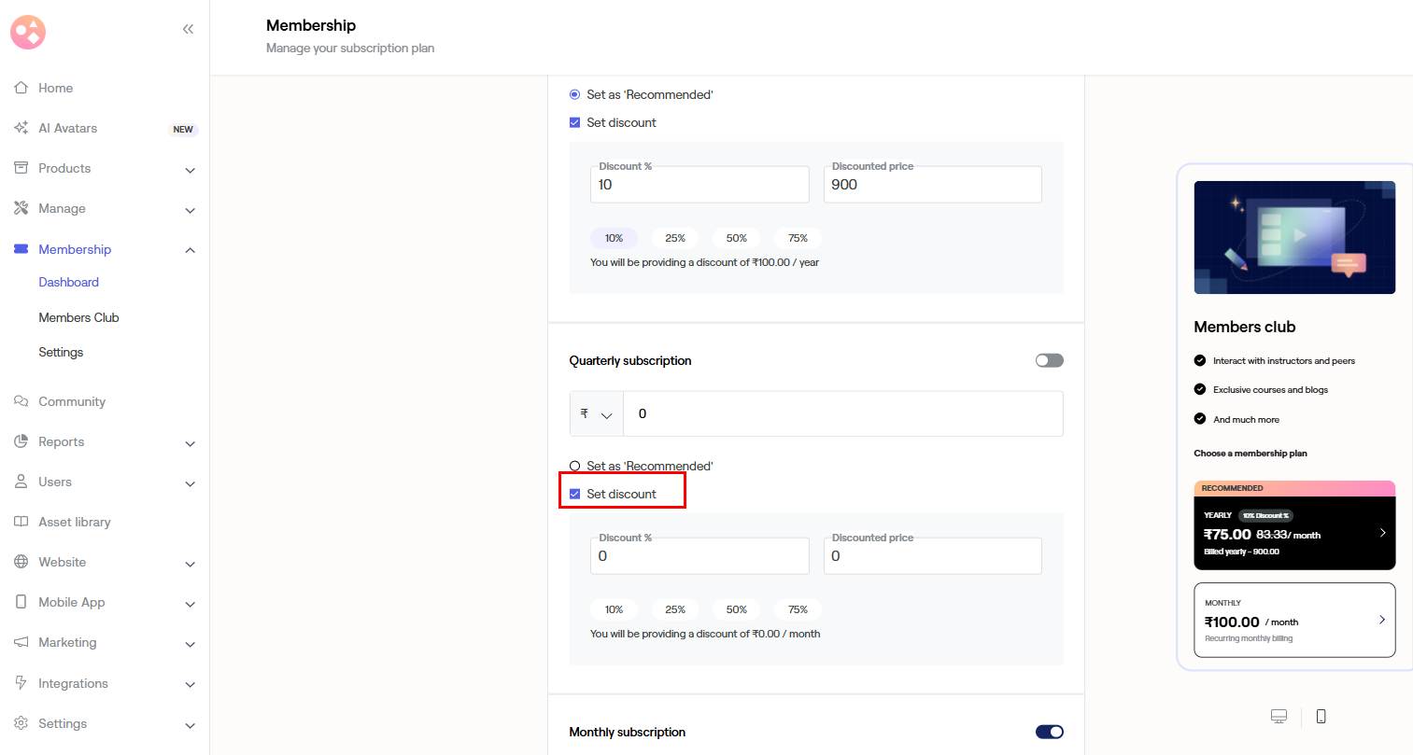Viewport: 1413px width, 755px height.
Task: Apply 50% preset for quarterly discount
Action: (736, 609)
